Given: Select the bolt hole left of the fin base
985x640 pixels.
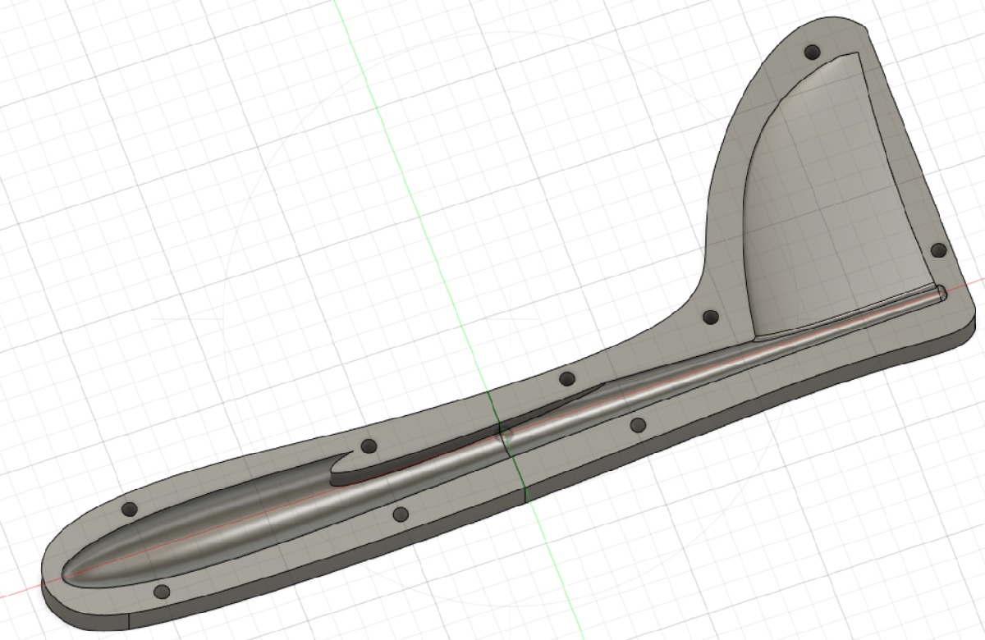Looking at the screenshot, I should pyautogui.click(x=711, y=317).
